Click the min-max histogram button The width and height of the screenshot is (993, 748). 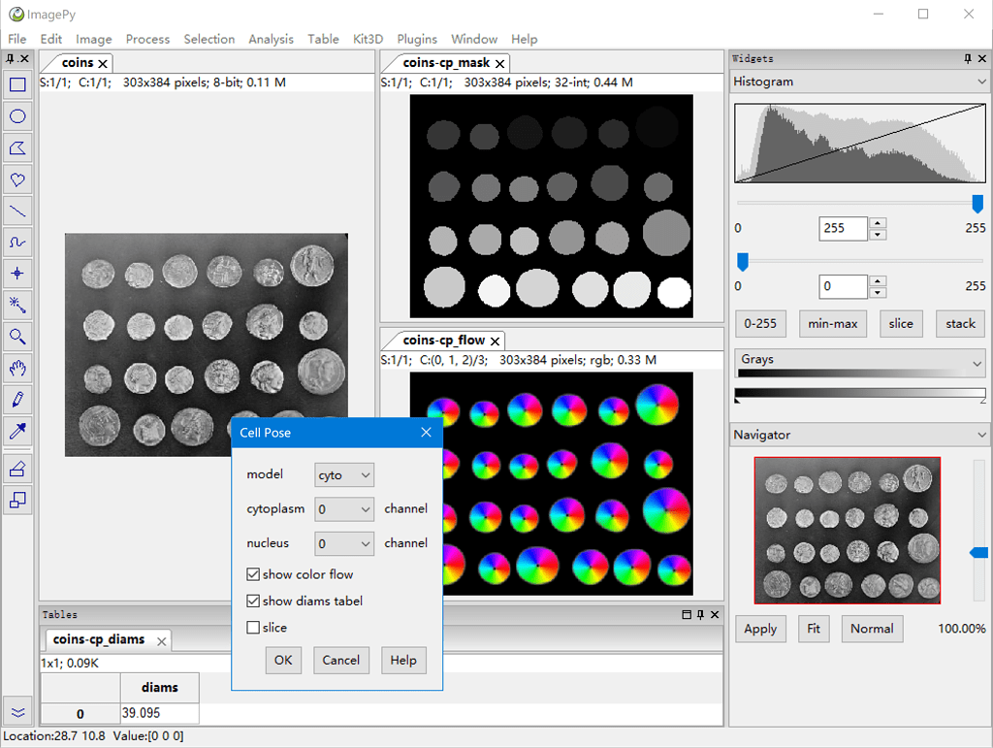(832, 323)
